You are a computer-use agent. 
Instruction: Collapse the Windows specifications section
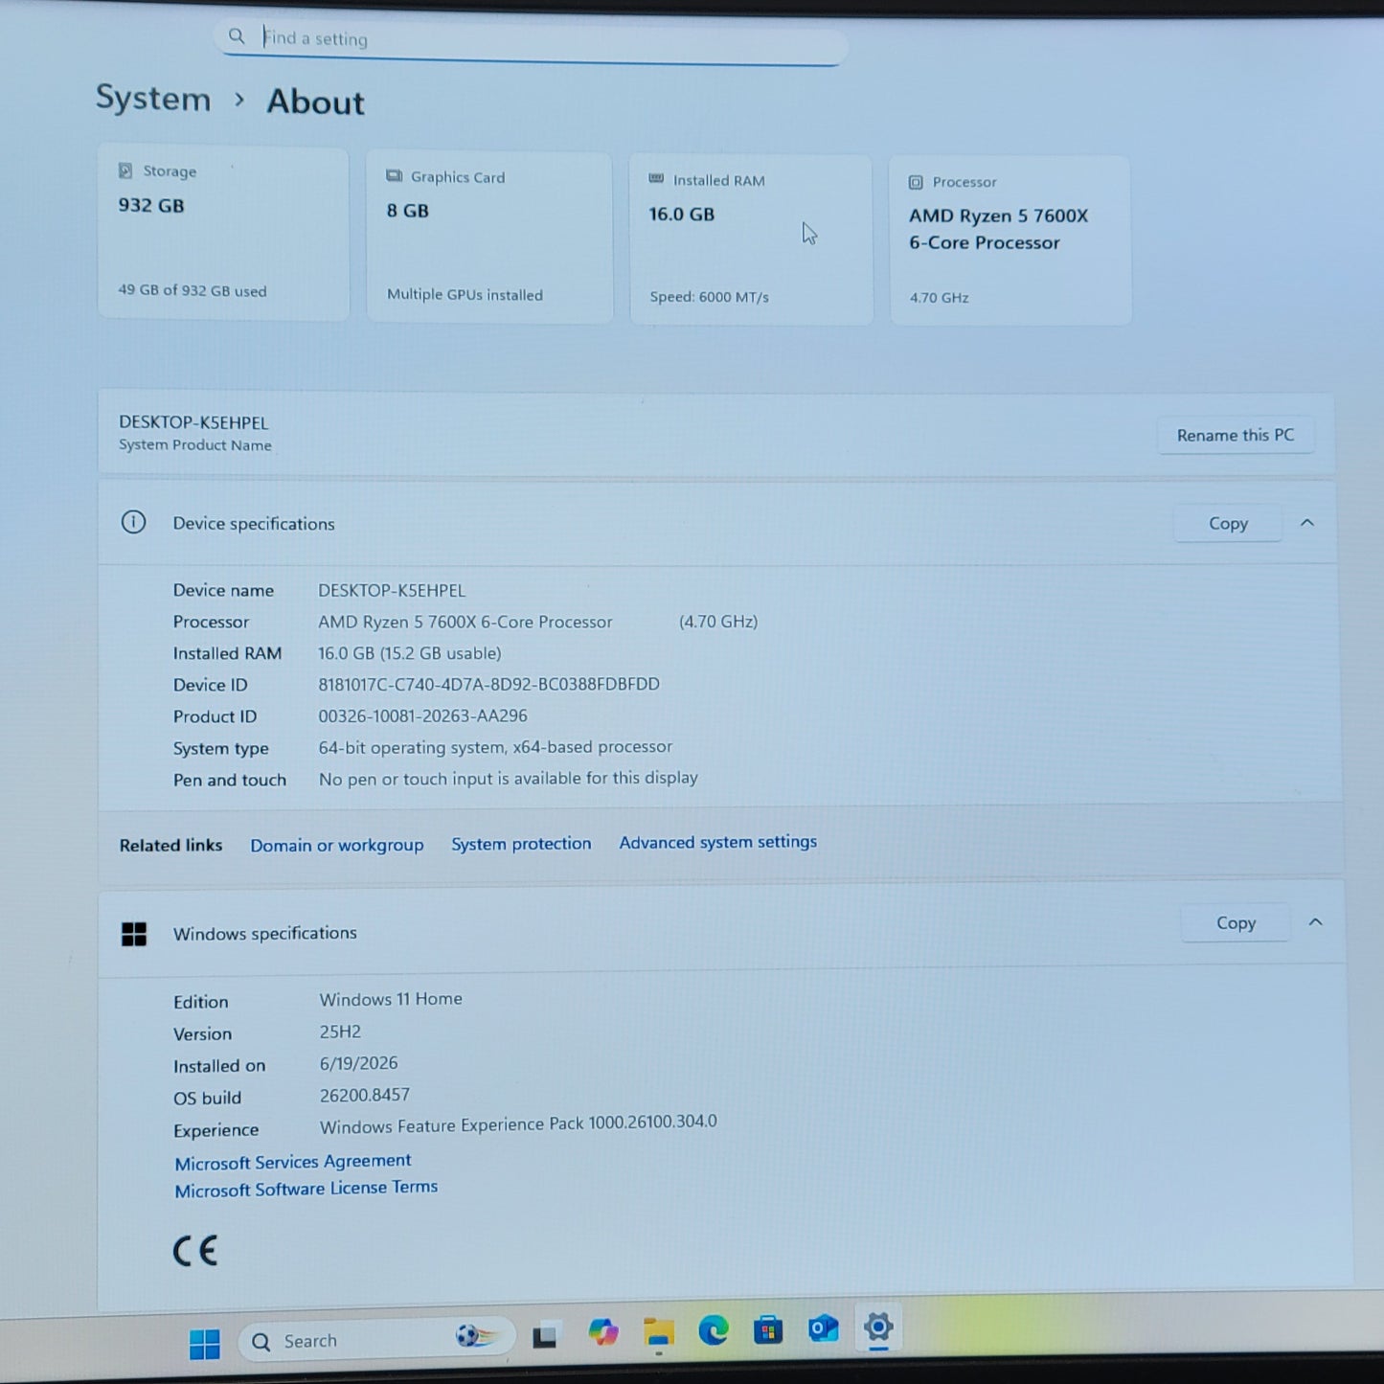pos(1316,922)
